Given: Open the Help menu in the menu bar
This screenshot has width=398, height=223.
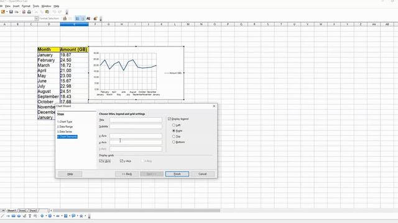Looking at the screenshot, I should [57, 6].
